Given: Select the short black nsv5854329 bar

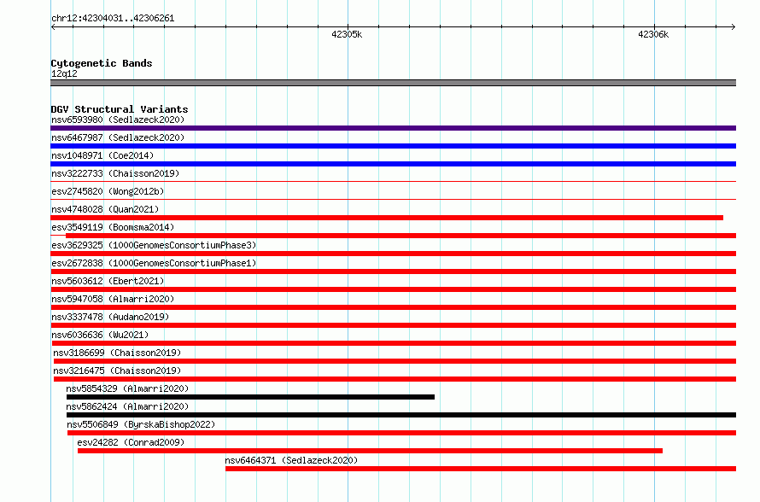Looking at the screenshot, I should point(250,397).
